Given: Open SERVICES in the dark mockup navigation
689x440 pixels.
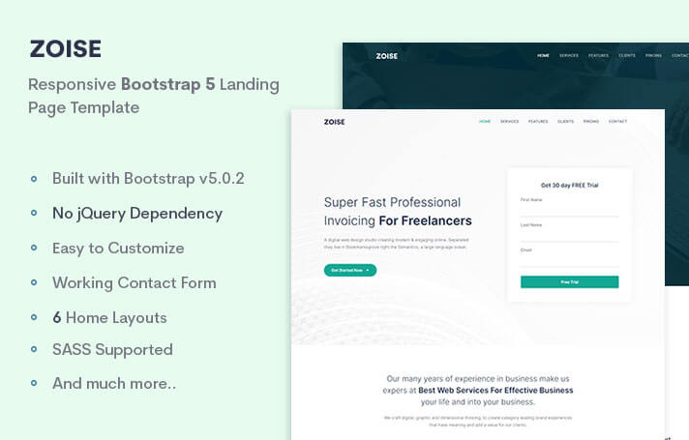Looking at the screenshot, I should tap(569, 56).
